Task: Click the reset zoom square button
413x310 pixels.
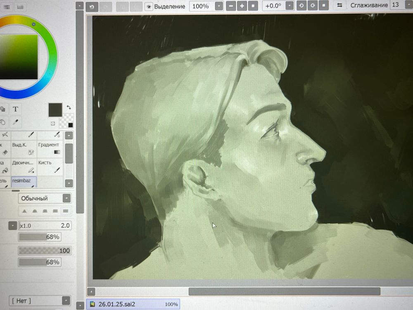Action: tap(253, 5)
